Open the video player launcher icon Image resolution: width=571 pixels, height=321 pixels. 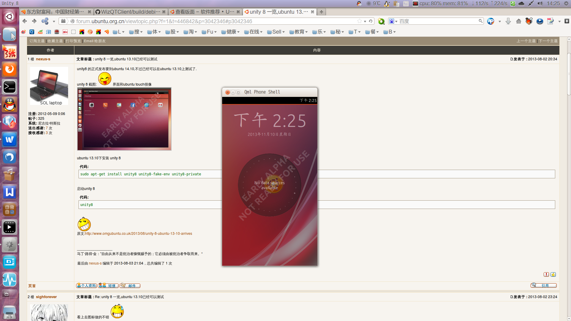10,227
